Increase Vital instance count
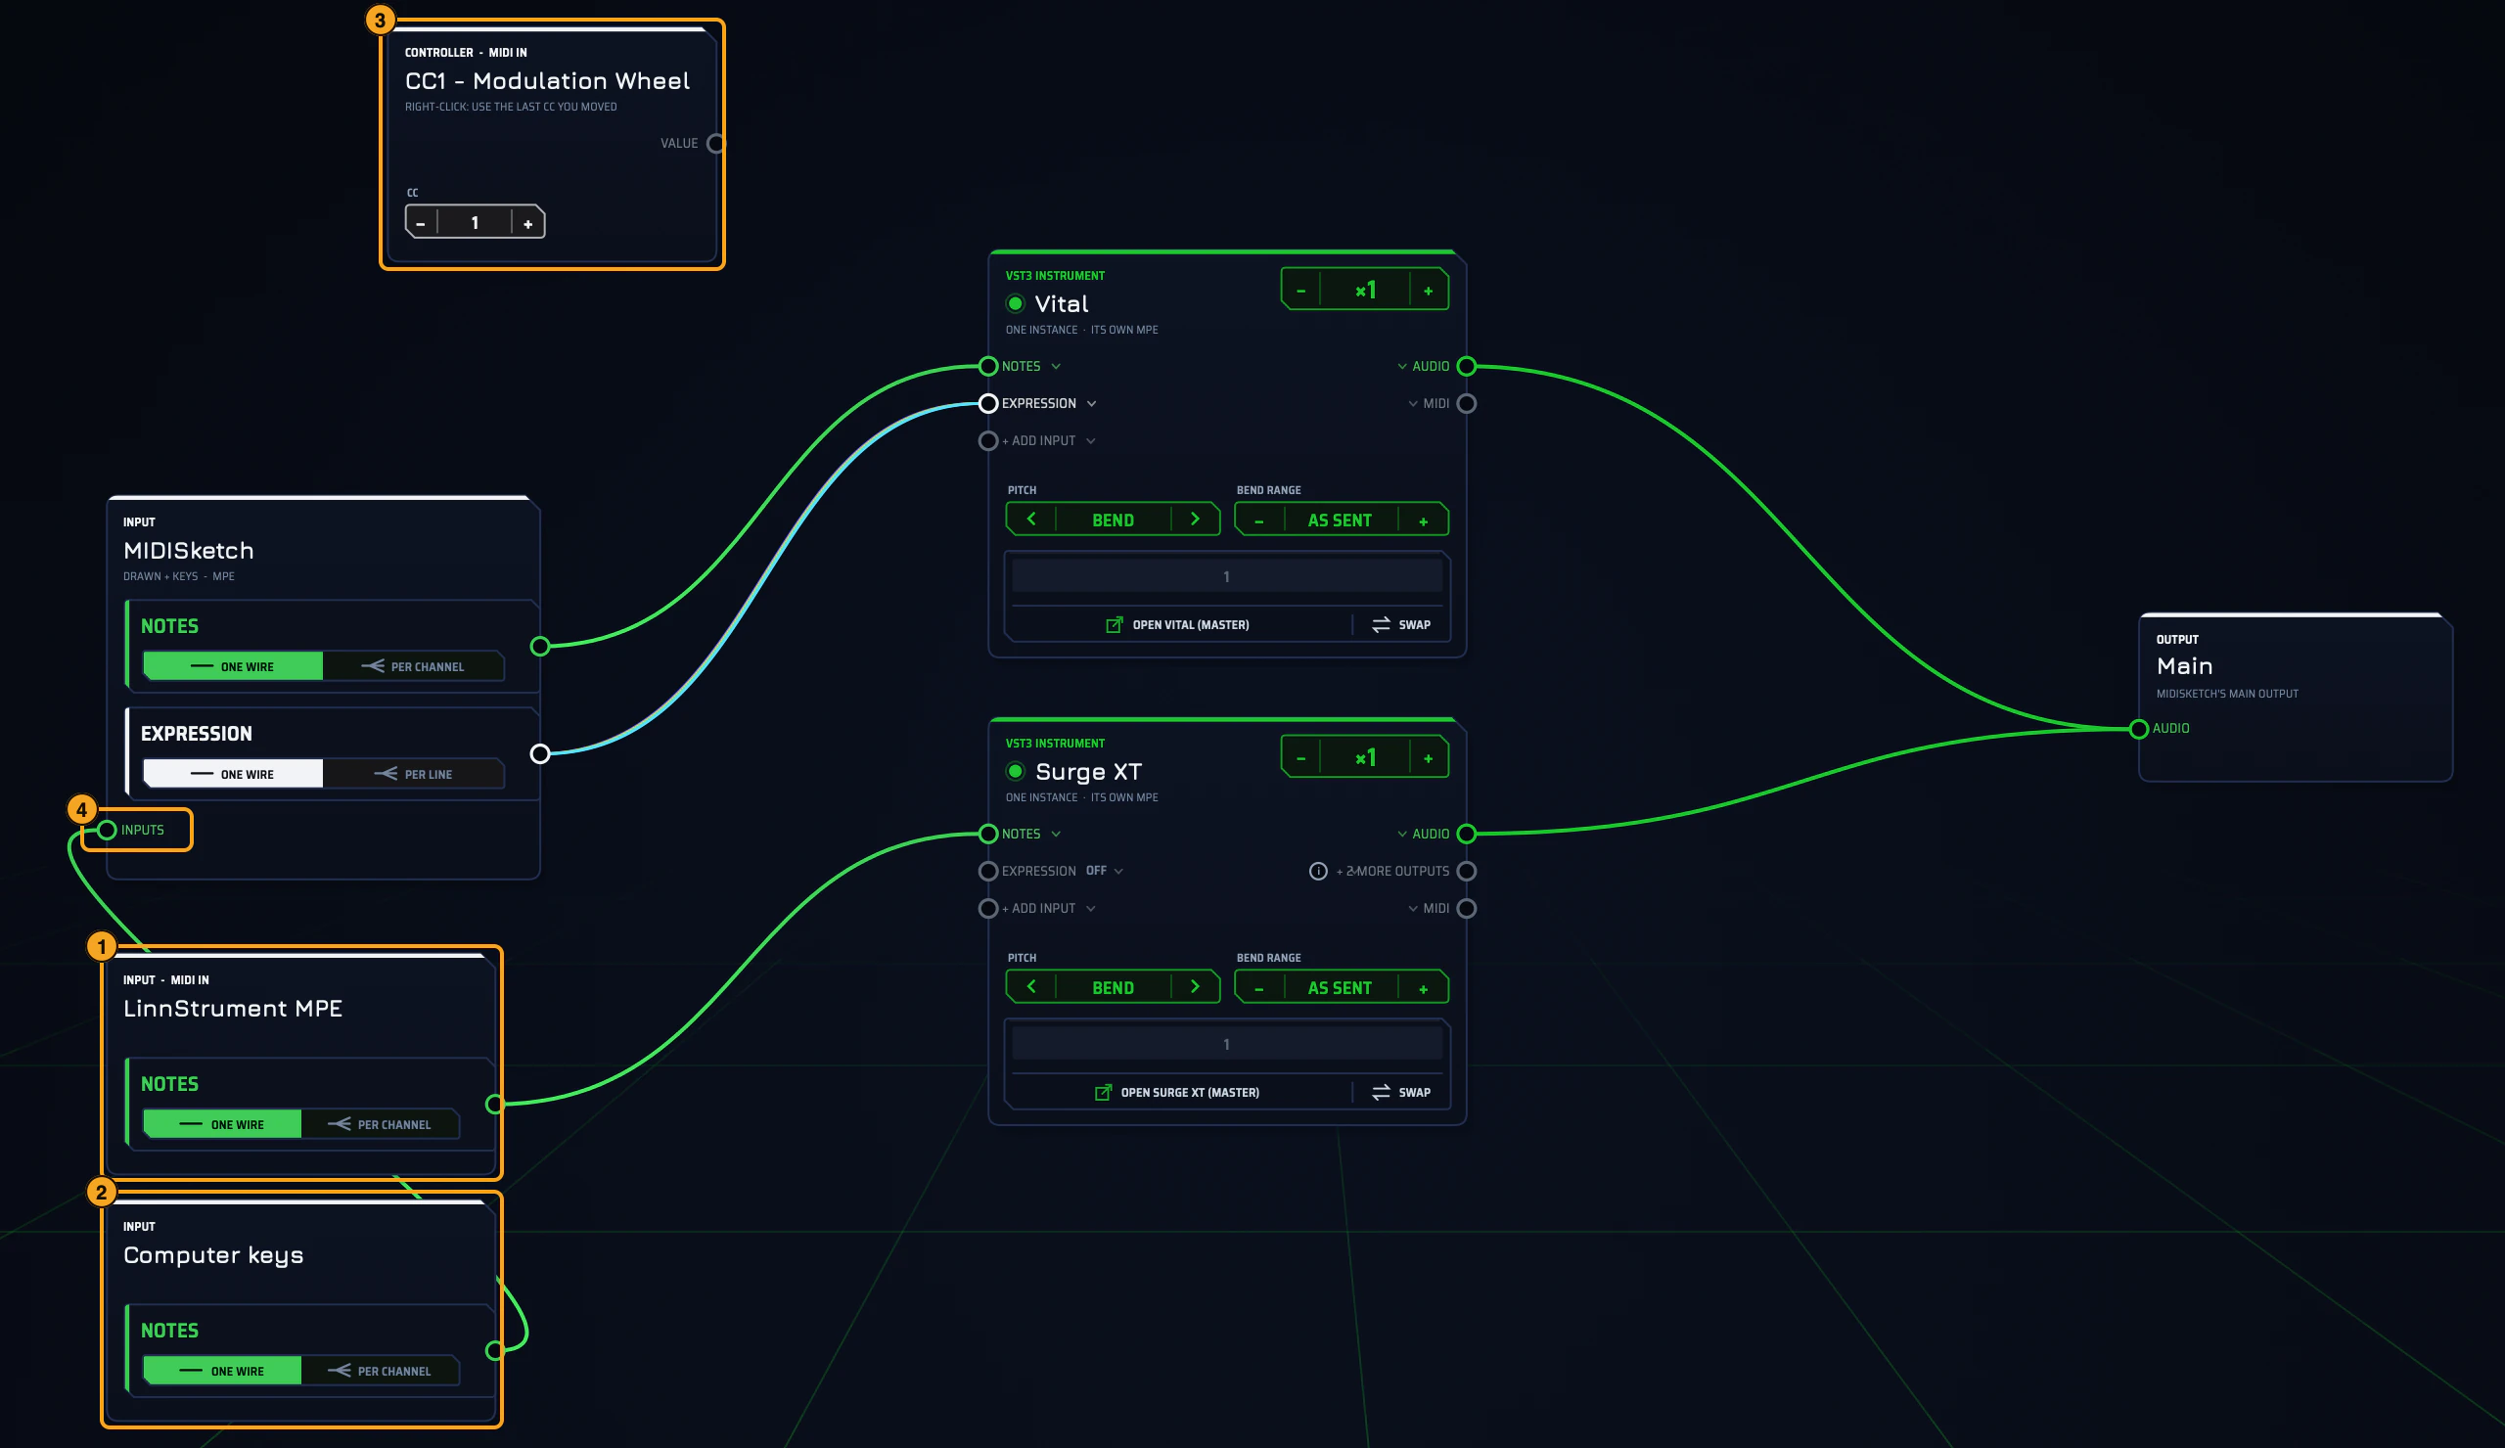 click(x=1429, y=291)
